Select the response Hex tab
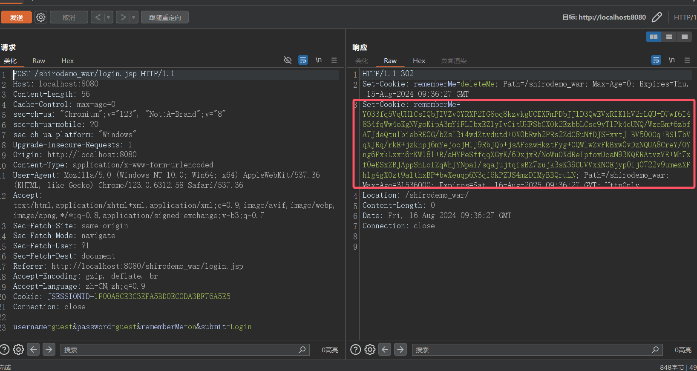Viewport: 697px width, 371px height. click(419, 61)
